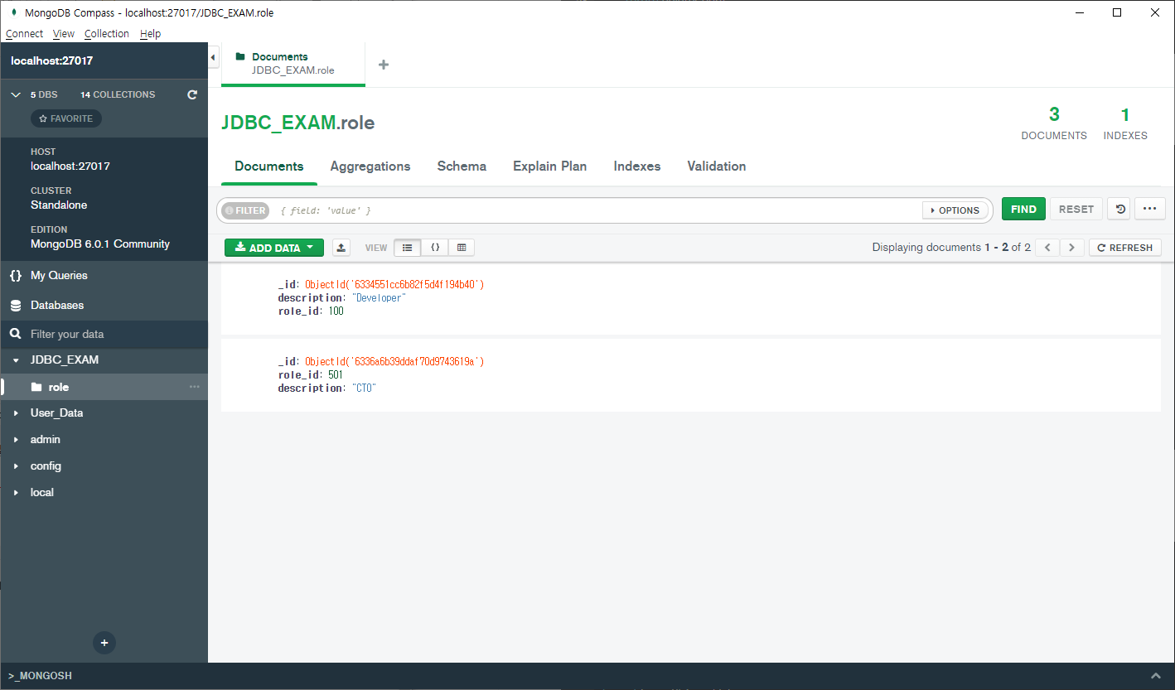Select the JDBC_EXAM.role workspace tab
The width and height of the screenshot is (1175, 690).
click(x=293, y=64)
